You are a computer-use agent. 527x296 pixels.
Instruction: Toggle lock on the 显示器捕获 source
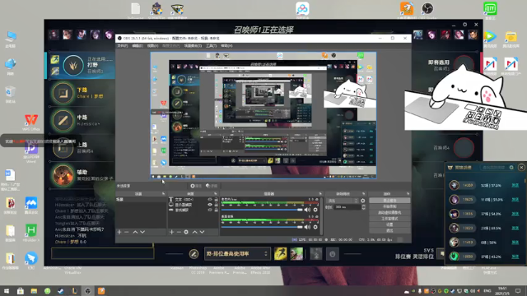pos(216,205)
